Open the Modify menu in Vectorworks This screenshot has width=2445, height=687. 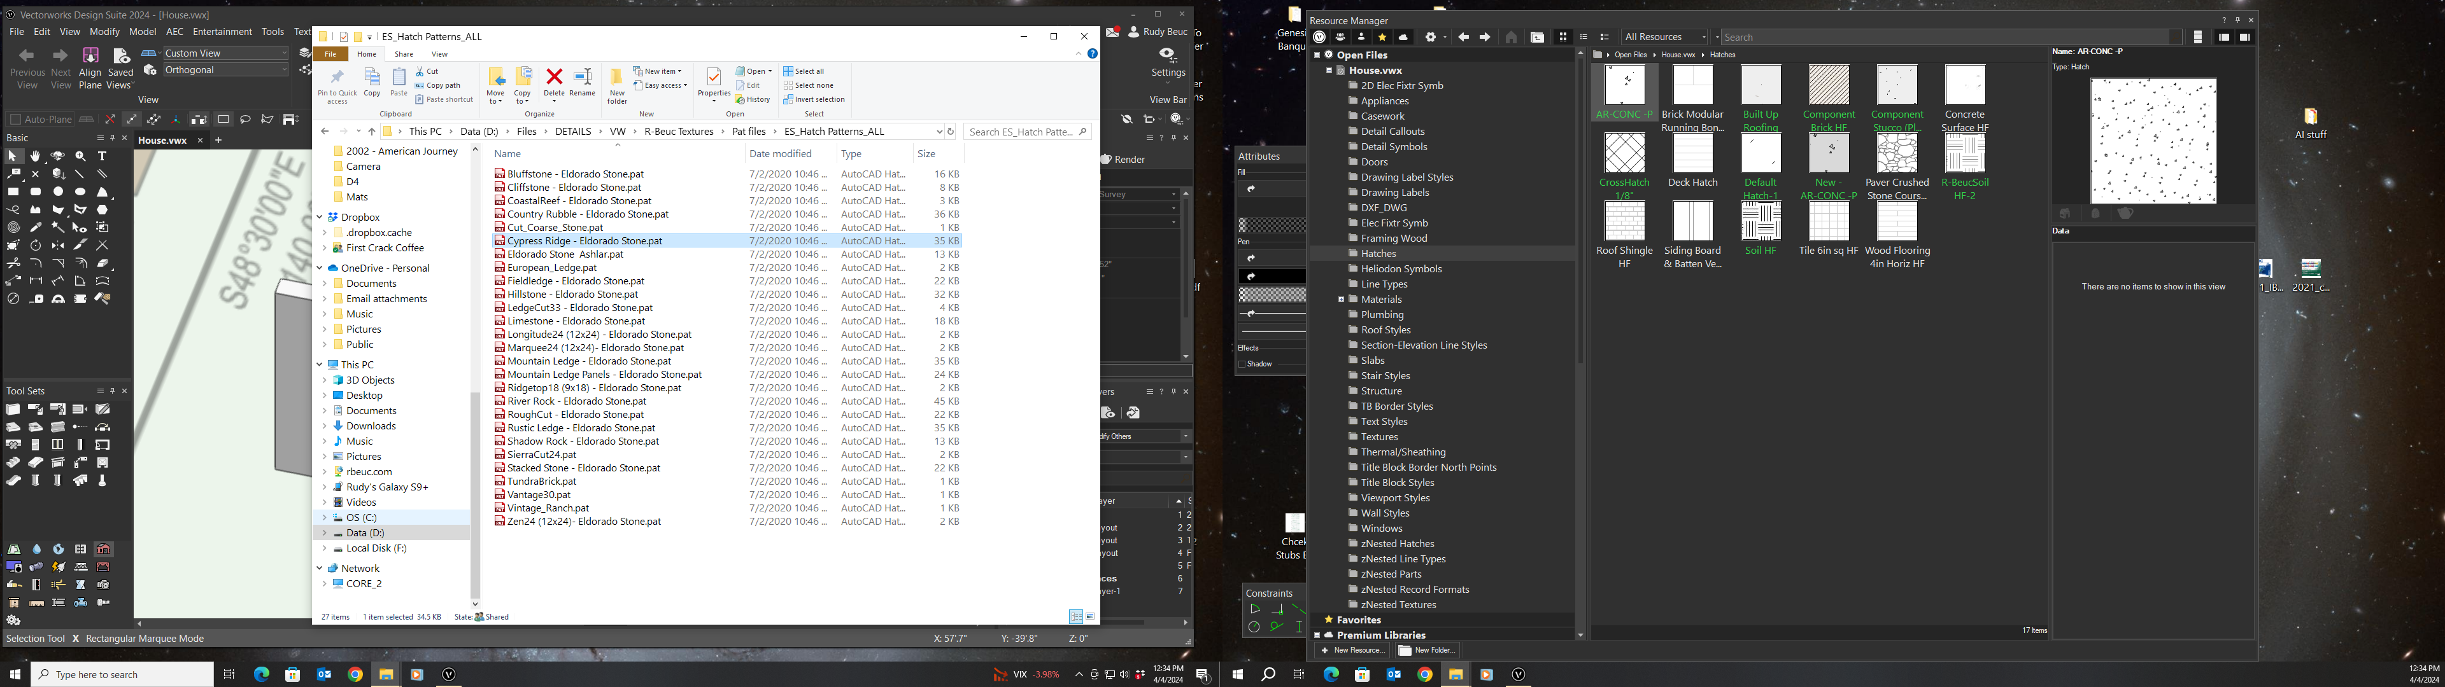coord(104,31)
